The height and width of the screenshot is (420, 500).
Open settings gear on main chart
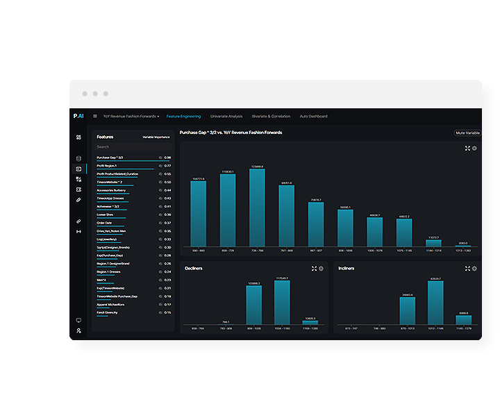coord(474,148)
